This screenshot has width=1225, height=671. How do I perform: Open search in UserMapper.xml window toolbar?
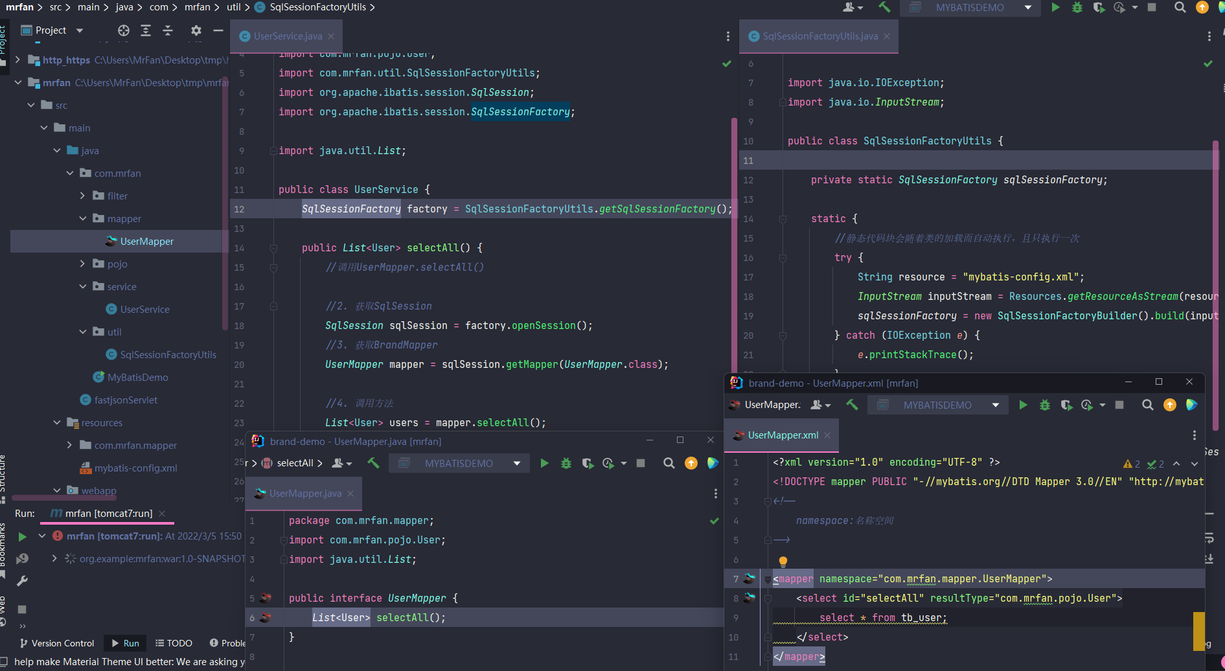(x=1148, y=405)
